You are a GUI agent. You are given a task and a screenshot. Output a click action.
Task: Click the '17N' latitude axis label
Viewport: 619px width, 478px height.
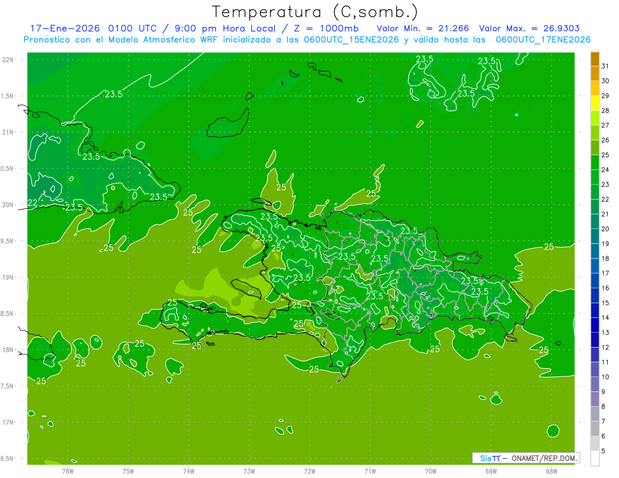tap(9, 422)
